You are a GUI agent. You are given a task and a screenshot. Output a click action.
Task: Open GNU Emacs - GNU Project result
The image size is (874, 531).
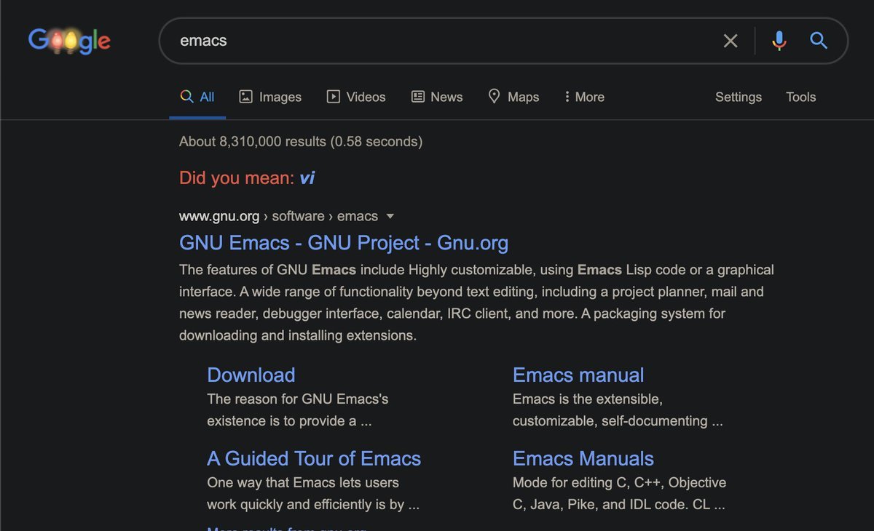tap(343, 243)
